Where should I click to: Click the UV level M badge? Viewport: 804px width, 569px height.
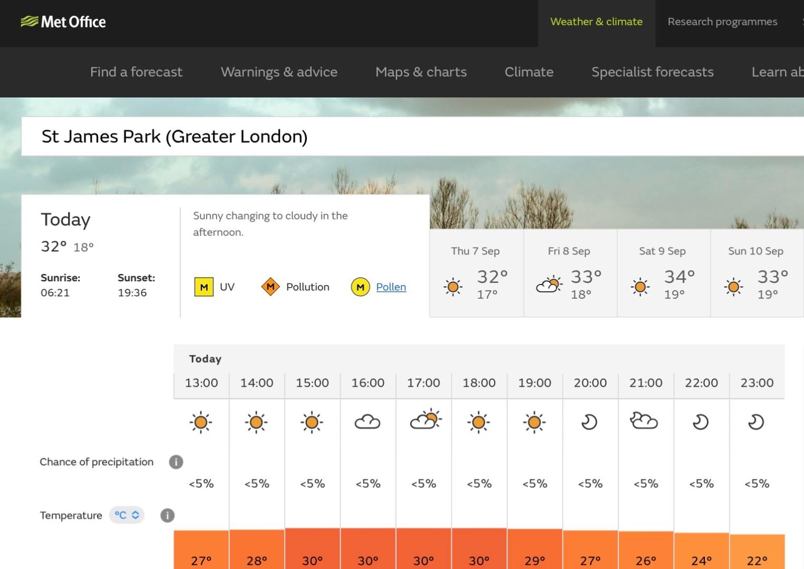coord(204,287)
